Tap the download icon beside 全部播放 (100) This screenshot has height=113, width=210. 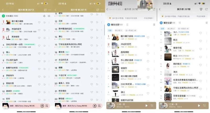point(44,16)
